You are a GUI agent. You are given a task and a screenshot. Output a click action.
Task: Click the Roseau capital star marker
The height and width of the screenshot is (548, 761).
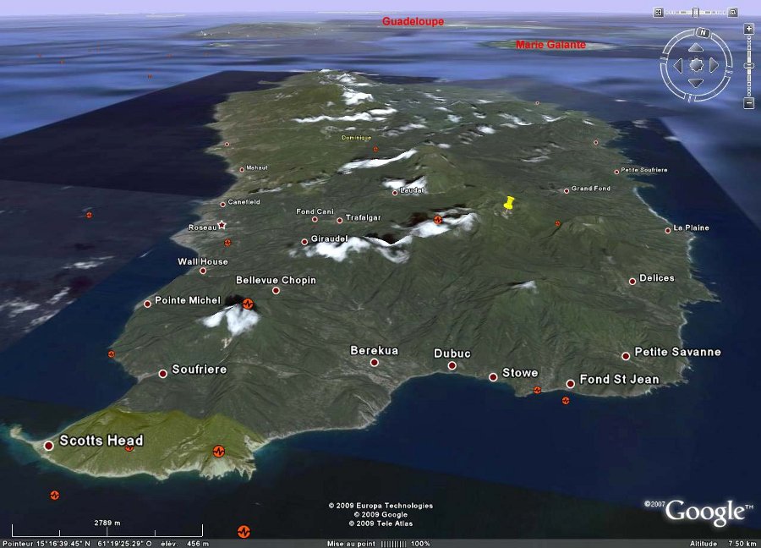pos(222,225)
